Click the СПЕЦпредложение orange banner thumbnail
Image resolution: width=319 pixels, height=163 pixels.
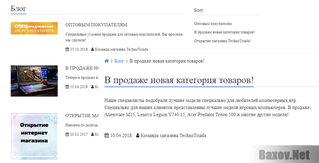point(34,28)
